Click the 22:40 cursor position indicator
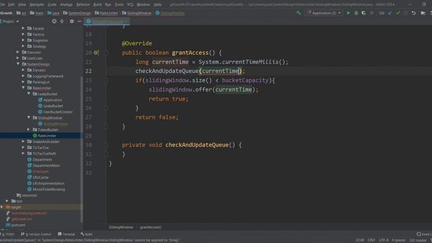This screenshot has height=243, width=432. [x=360, y=240]
